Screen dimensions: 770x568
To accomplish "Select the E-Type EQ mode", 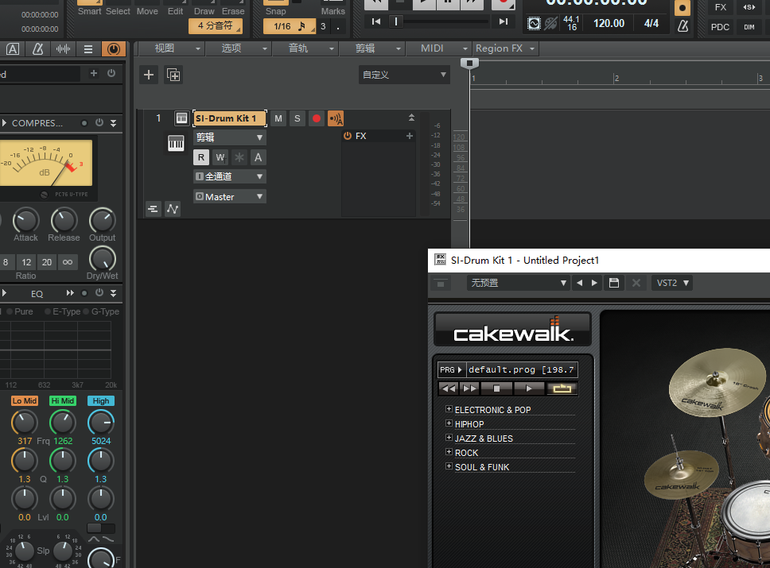I will (x=62, y=311).
